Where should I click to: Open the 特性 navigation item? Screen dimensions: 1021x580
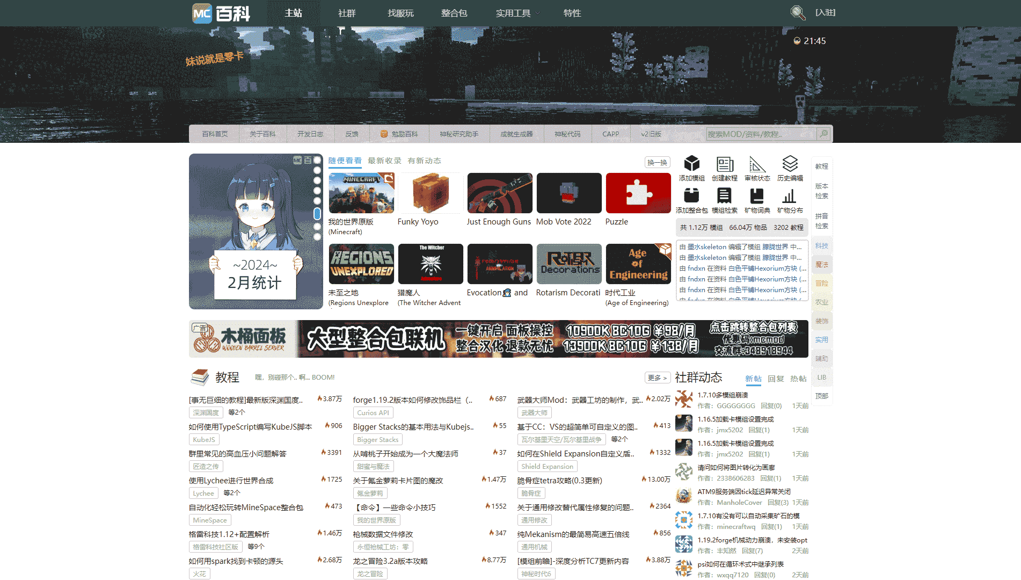[x=572, y=13]
